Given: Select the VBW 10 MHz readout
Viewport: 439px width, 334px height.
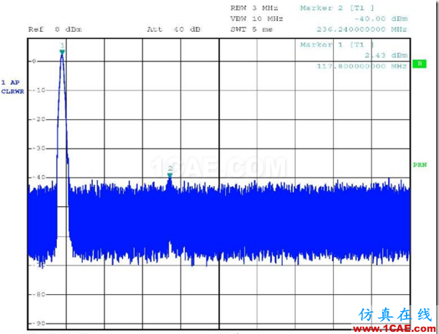Looking at the screenshot, I should coord(257,19).
